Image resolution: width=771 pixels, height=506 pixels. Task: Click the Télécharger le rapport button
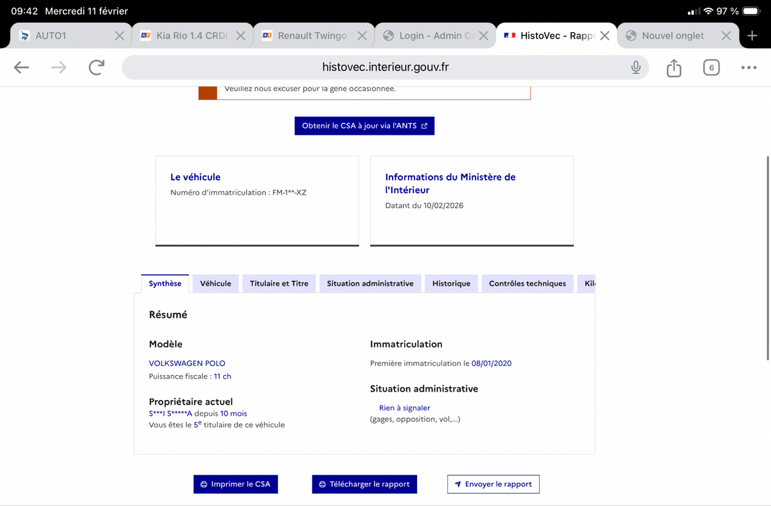pyautogui.click(x=364, y=484)
